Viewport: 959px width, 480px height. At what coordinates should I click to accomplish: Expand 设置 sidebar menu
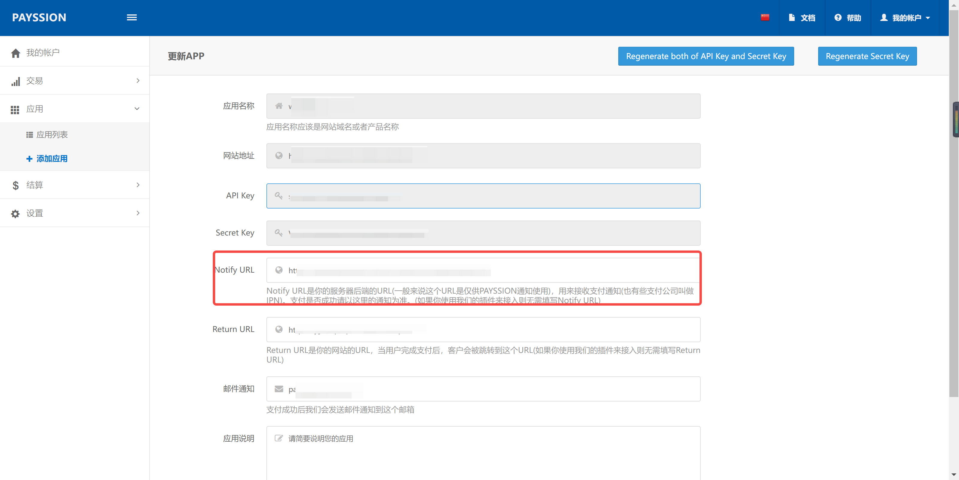[x=74, y=213]
